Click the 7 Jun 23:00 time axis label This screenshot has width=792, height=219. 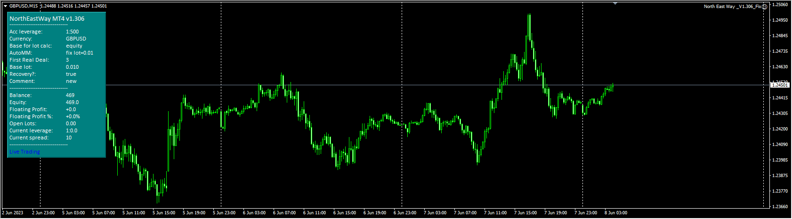click(x=586, y=213)
